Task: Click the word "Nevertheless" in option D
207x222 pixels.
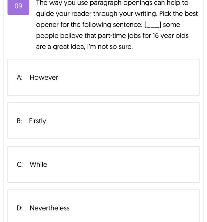Action: pyautogui.click(x=50, y=208)
